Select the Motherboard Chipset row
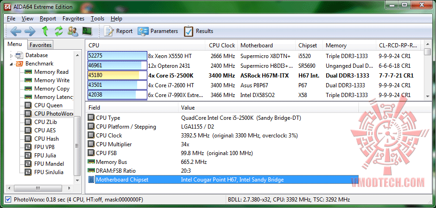 pos(222,180)
